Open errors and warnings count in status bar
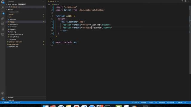Screen dimensions: 191x107 coord(17,103)
